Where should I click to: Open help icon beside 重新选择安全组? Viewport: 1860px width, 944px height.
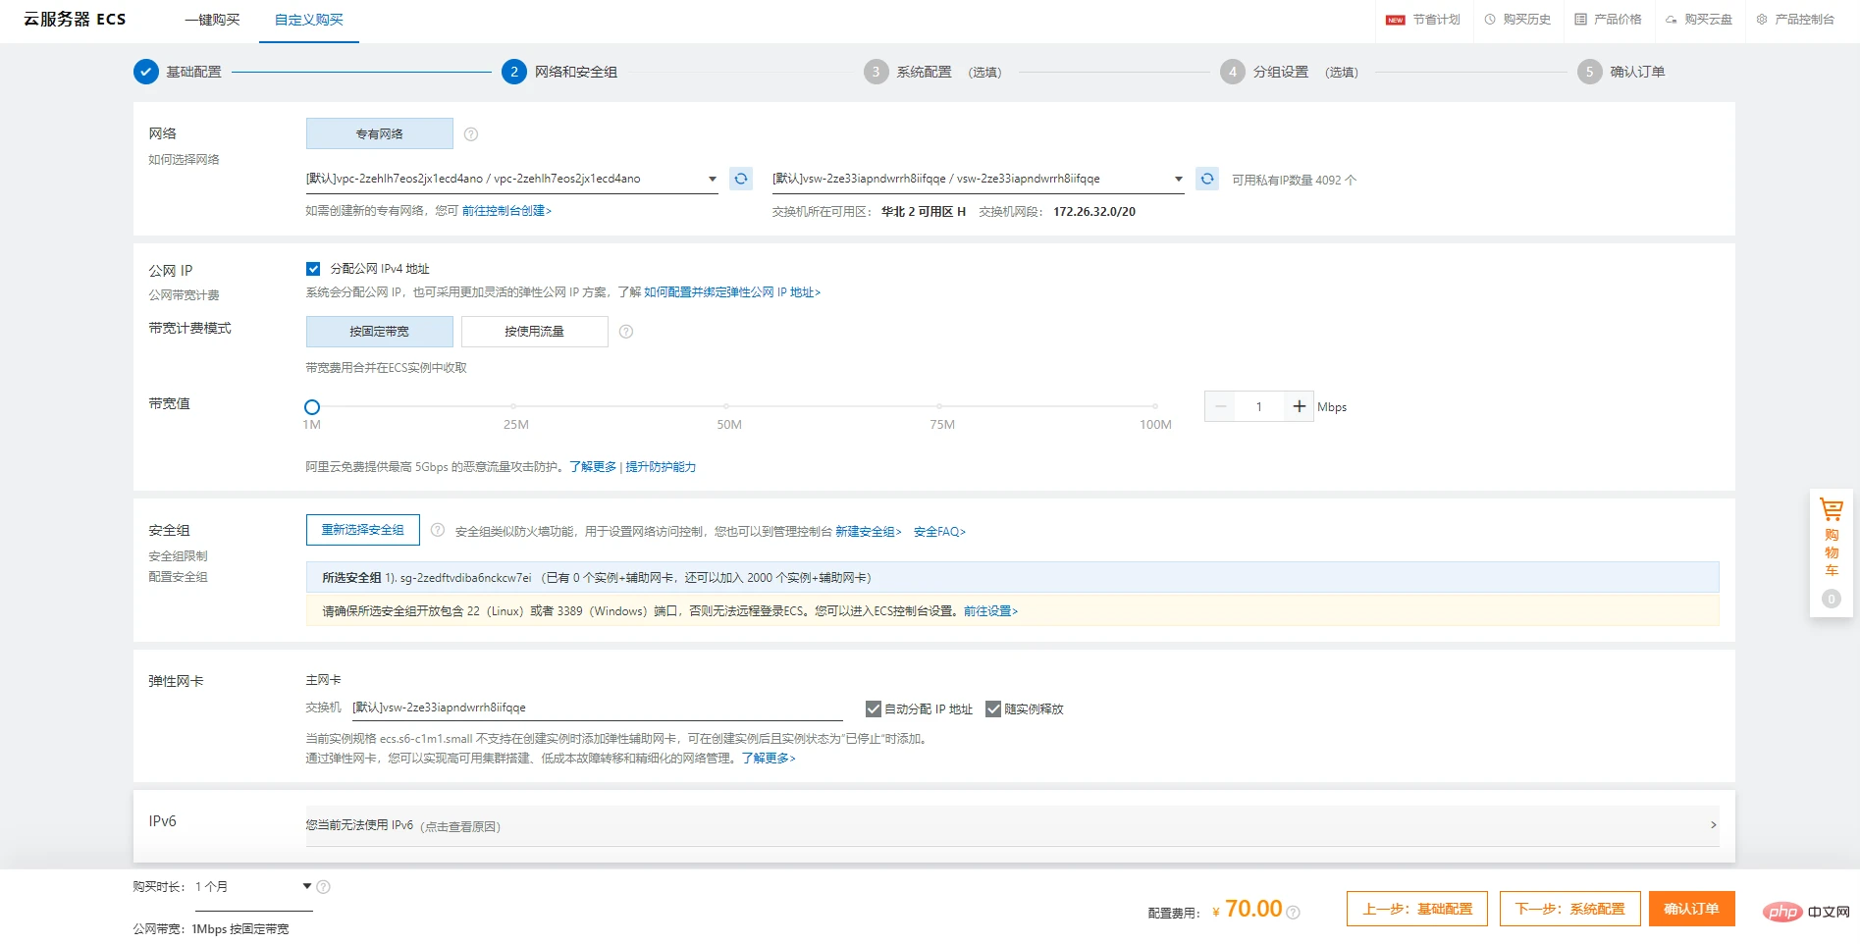[438, 530]
